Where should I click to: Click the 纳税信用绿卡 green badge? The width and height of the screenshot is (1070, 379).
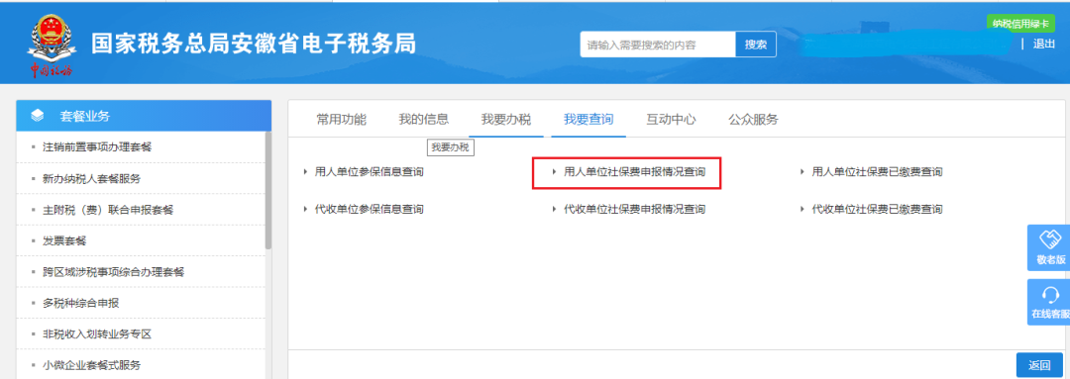[x=1021, y=24]
